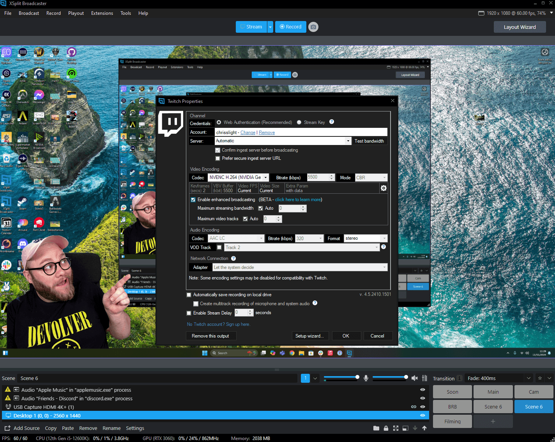Click the World of Warcraft desktop icon
The height and width of the screenshot is (442, 555).
(x=39, y=54)
